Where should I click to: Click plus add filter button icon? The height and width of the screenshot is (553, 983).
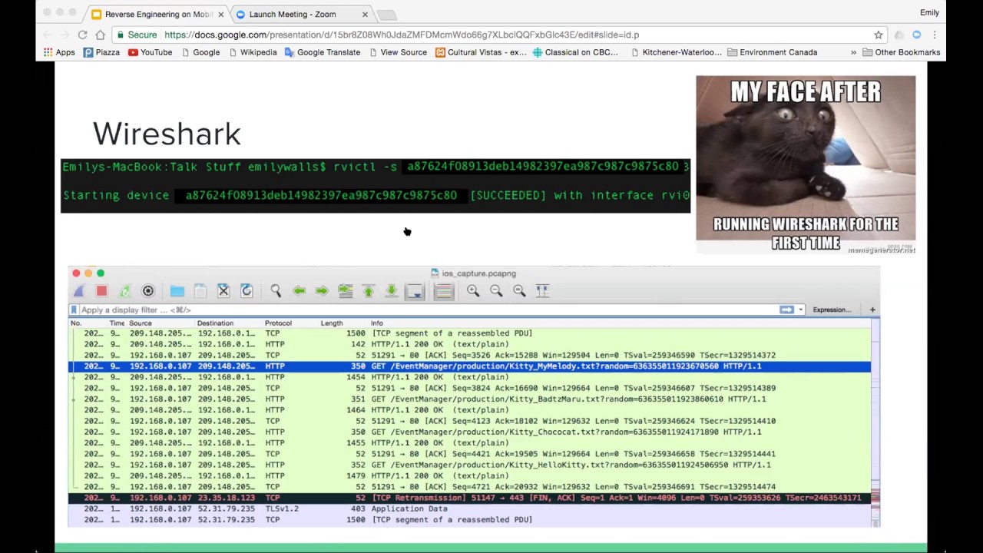click(872, 310)
